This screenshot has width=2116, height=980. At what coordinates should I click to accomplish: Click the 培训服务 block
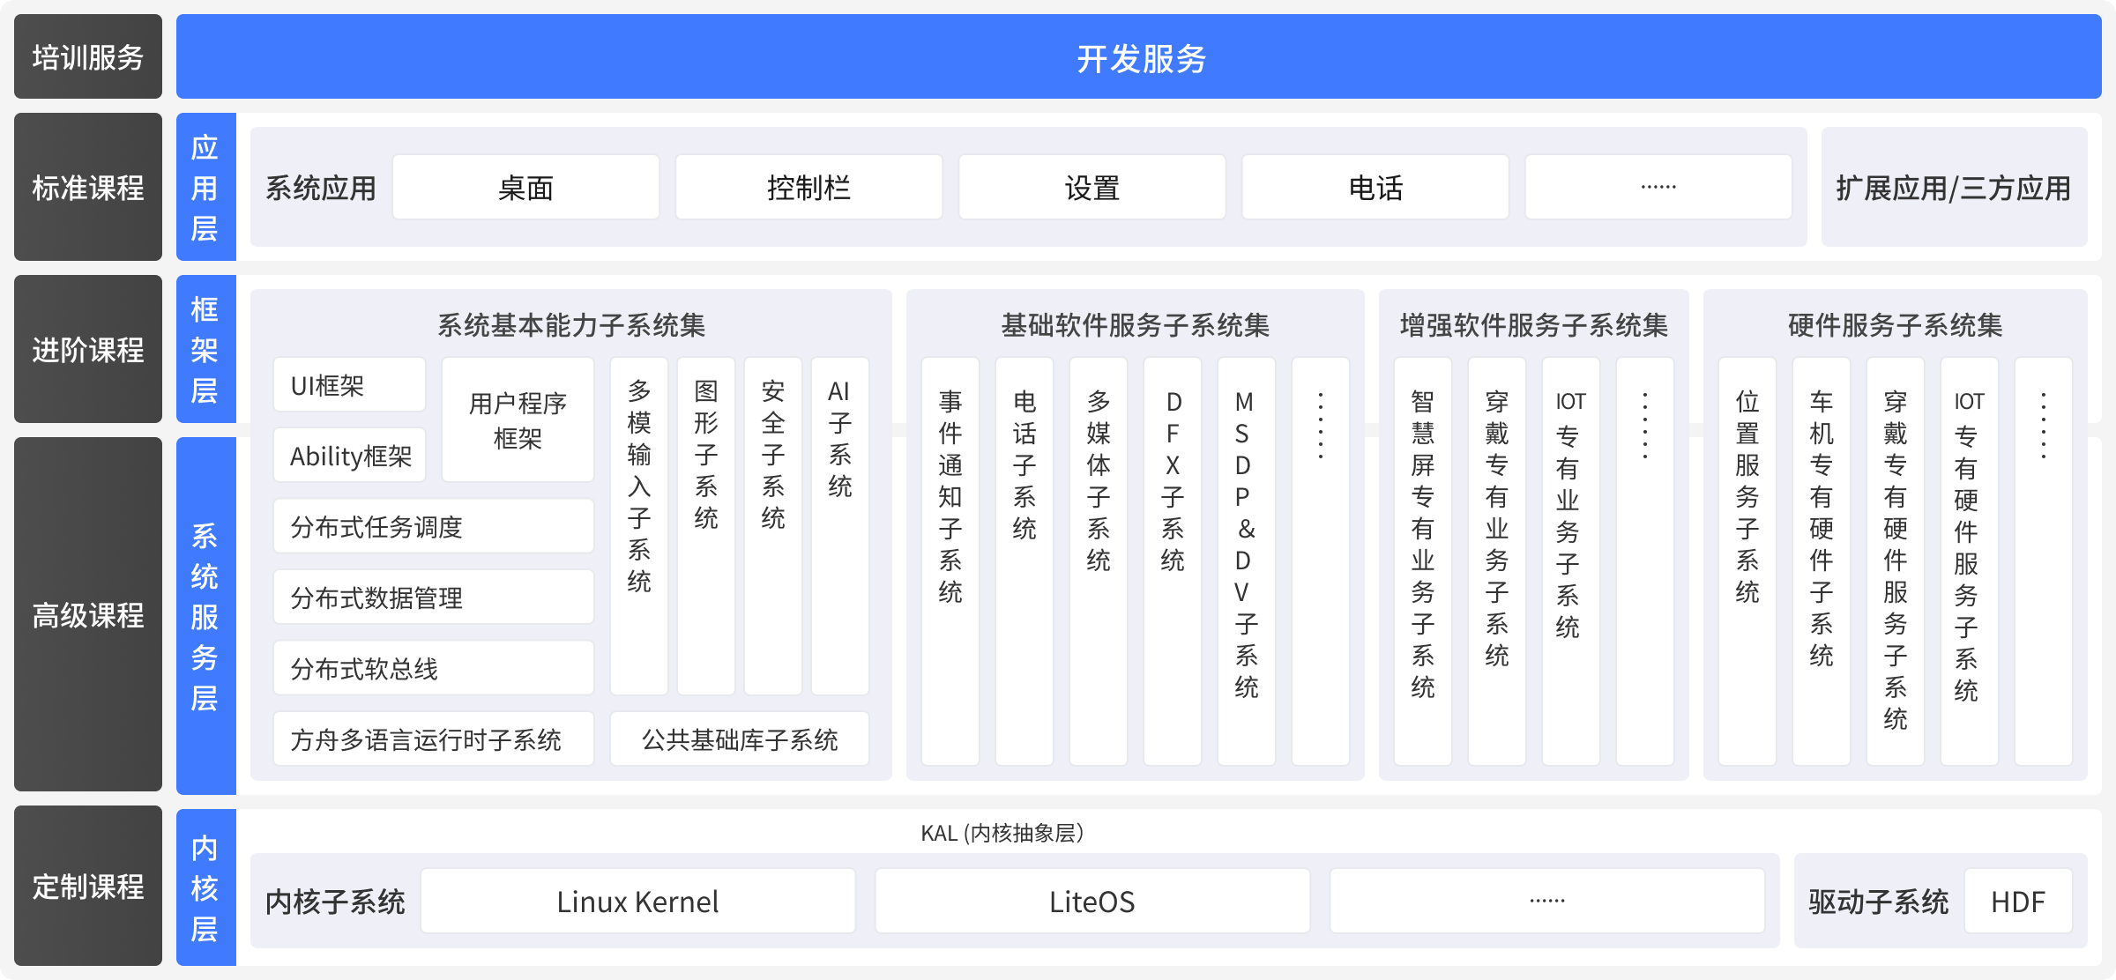click(x=87, y=56)
